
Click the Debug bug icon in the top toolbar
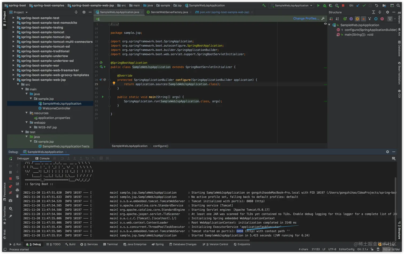[324, 5]
